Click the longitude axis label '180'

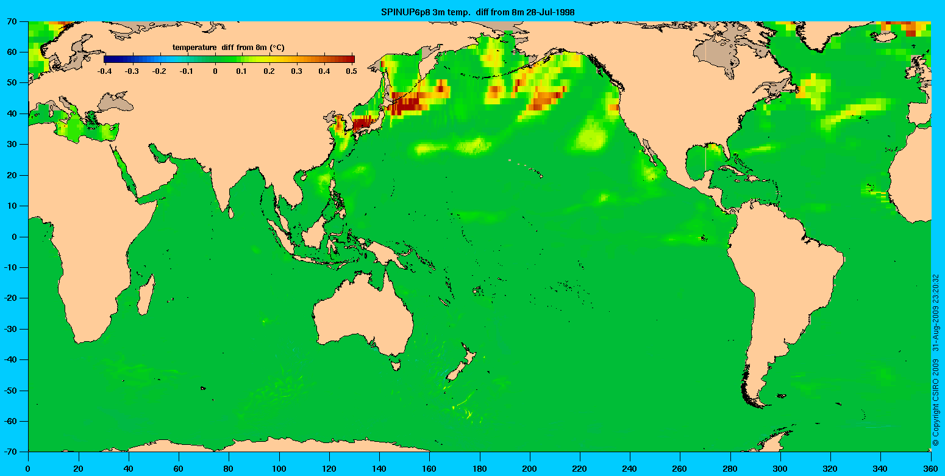tap(480, 470)
